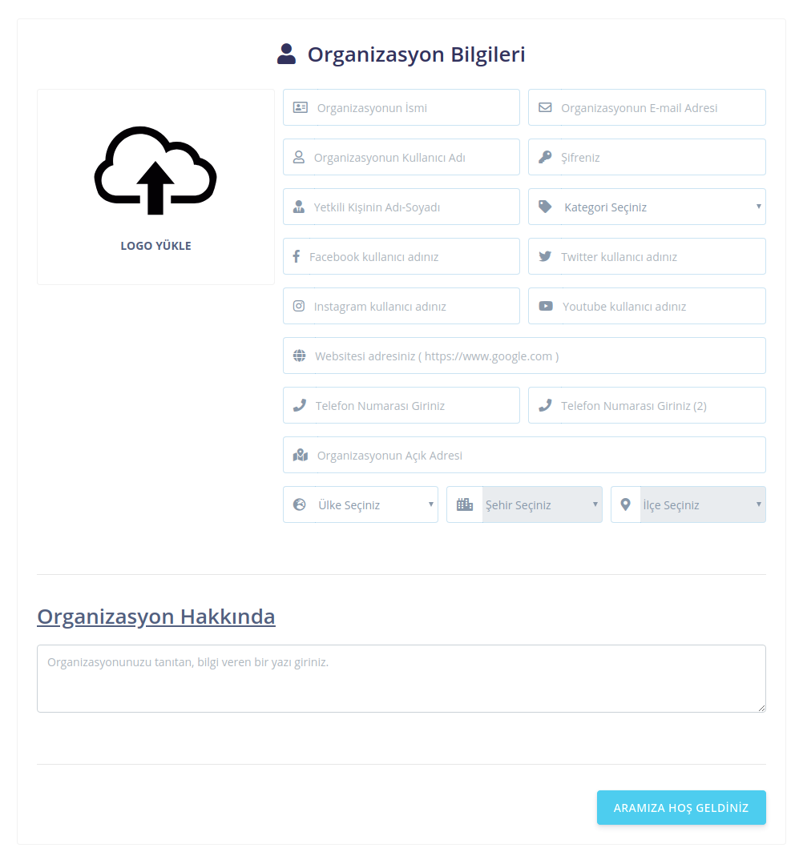803x864 pixels.
Task: Click the Instagram icon
Action: 299,307
